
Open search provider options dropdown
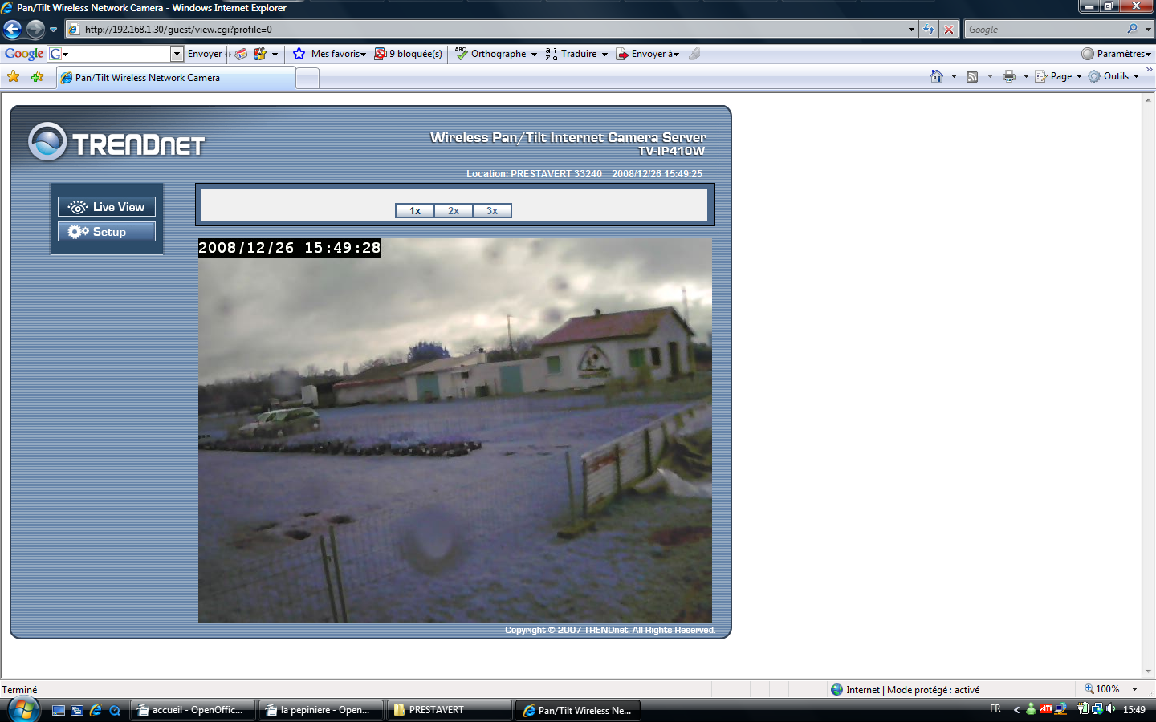1148,30
